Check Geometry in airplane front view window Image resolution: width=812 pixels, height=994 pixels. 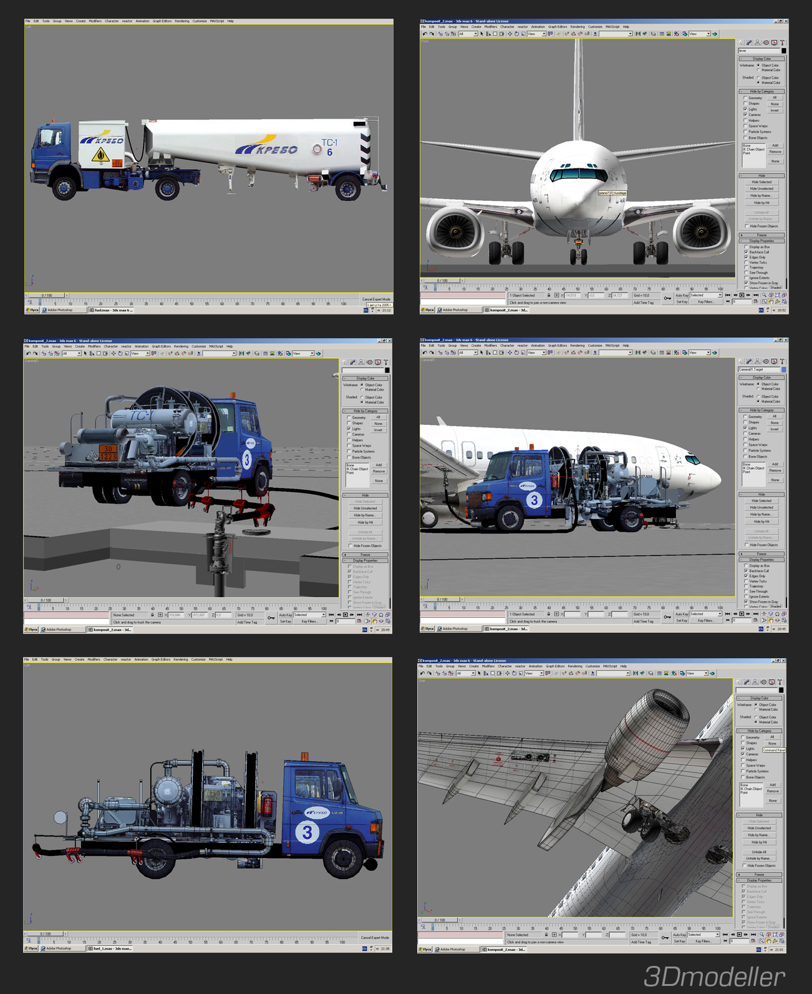745,98
